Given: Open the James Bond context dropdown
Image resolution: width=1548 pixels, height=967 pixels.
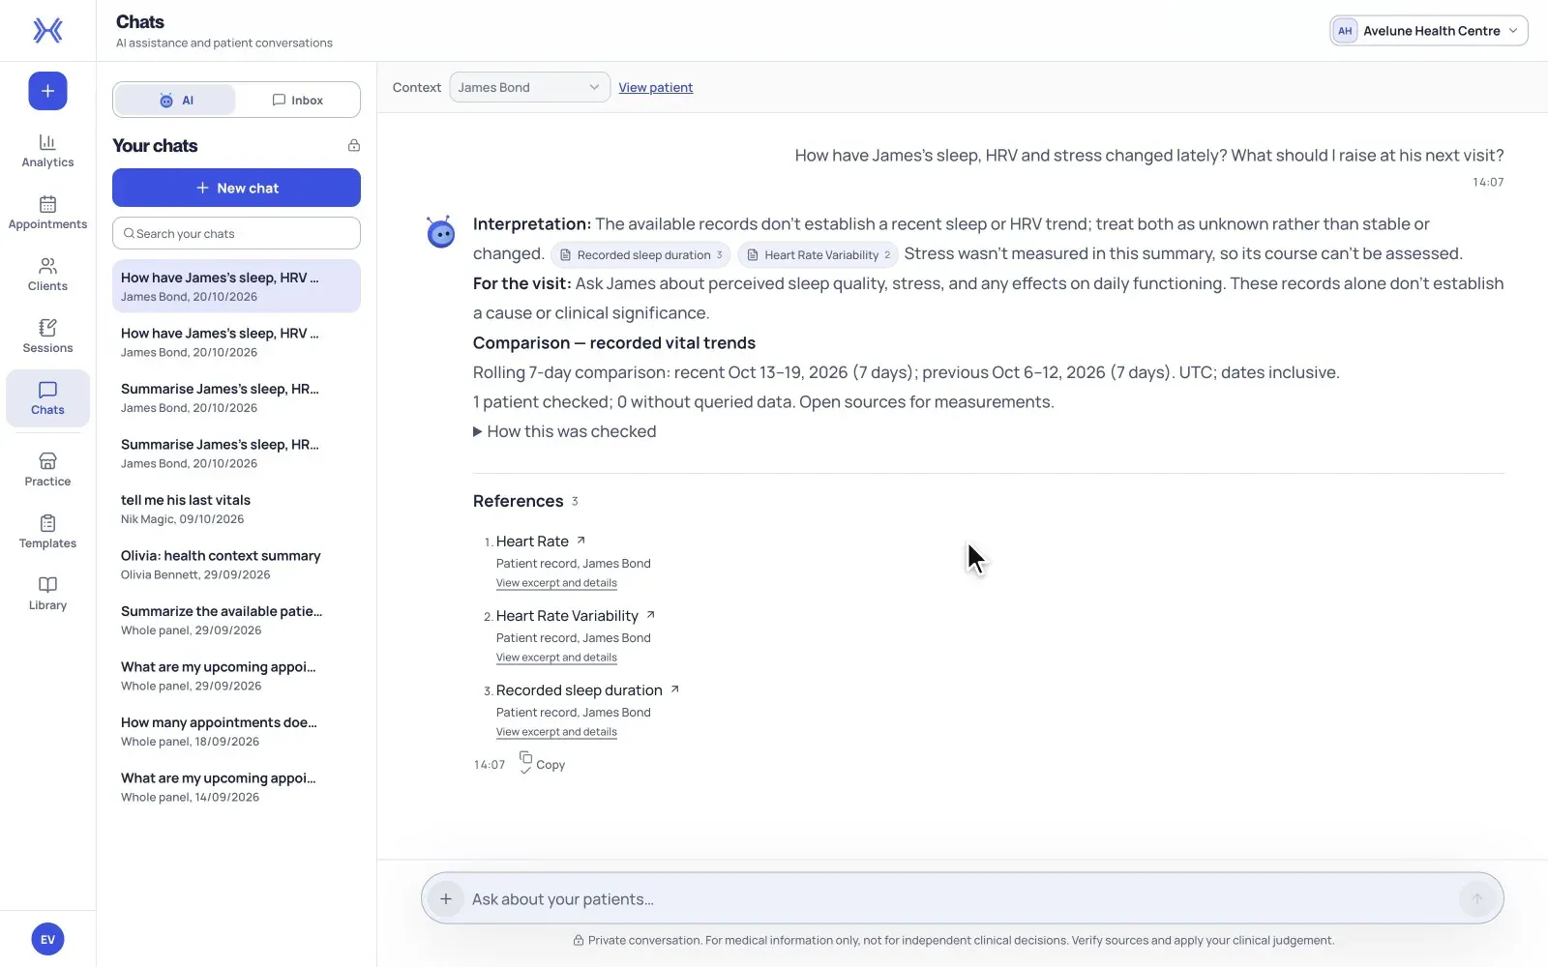Looking at the screenshot, I should pyautogui.click(x=529, y=87).
